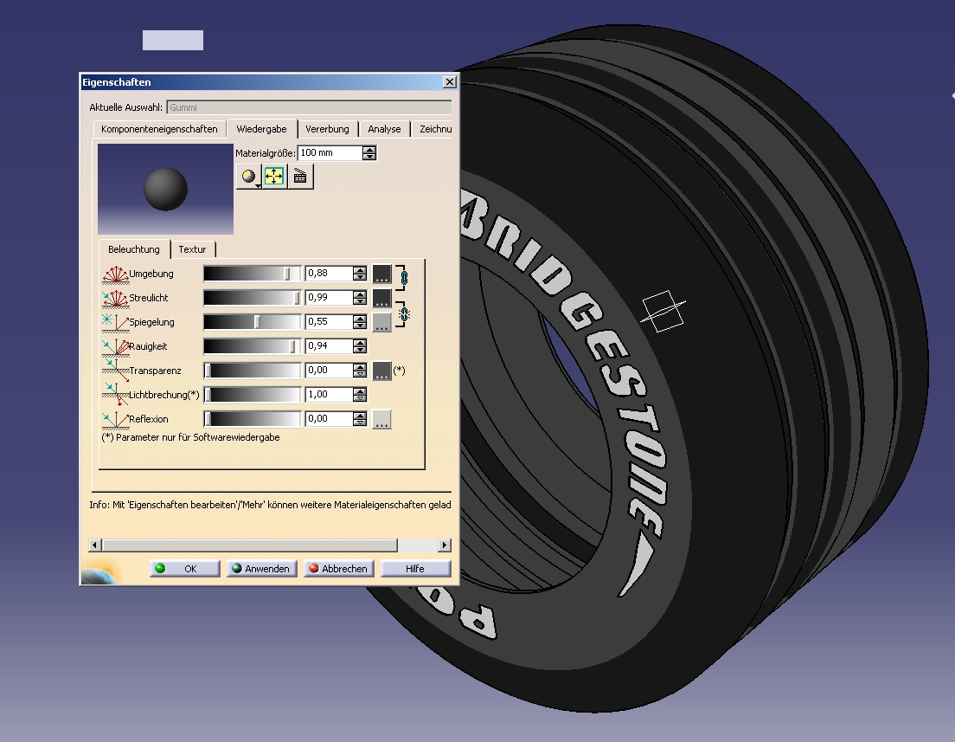955x742 pixels.
Task: Click the Spiegelung value field 0,55
Action: click(329, 322)
